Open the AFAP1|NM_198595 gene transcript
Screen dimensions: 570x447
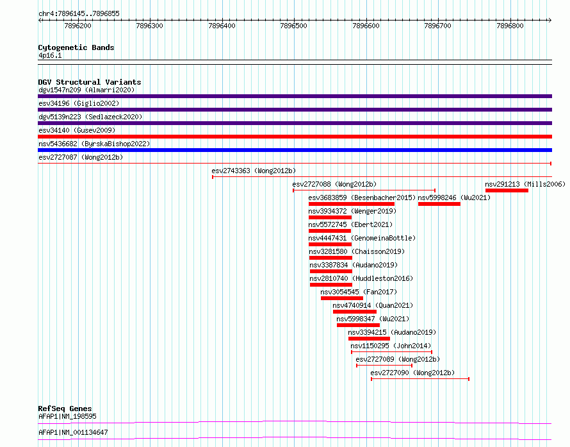68,416
